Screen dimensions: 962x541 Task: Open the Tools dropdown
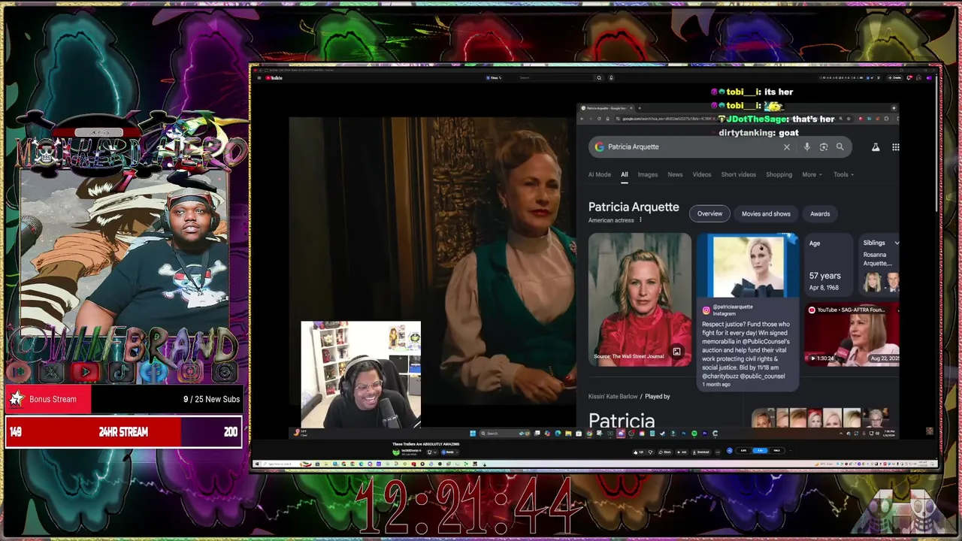coord(843,174)
